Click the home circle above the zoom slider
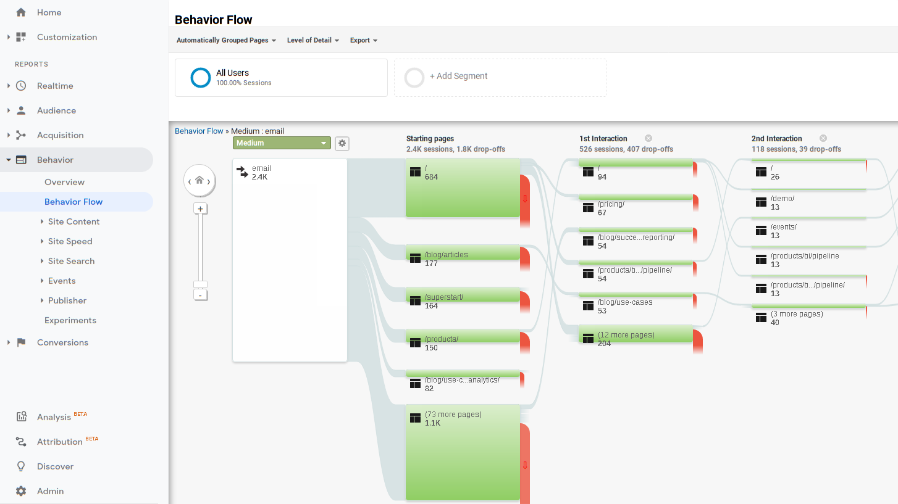The width and height of the screenshot is (898, 504). (199, 180)
